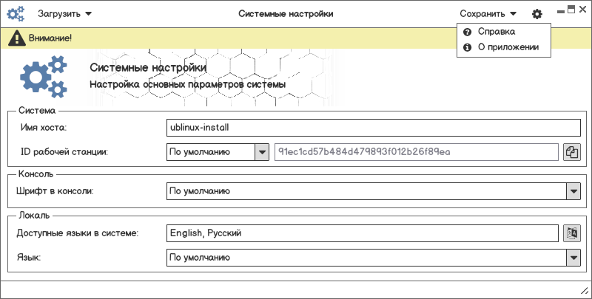Viewport: 592px width, 299px height.
Task: Copy the workstation ID with the copy icon
Action: pos(572,152)
